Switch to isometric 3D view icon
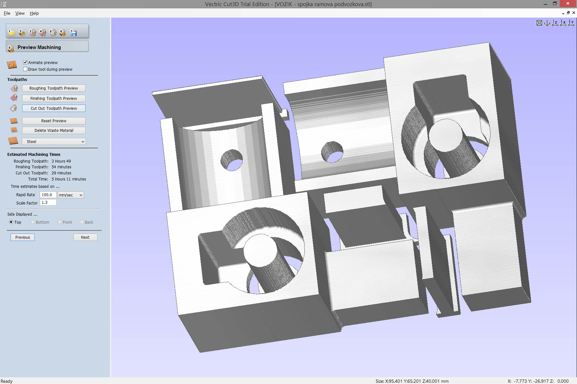Screen dimensions: 577x384 (547, 23)
